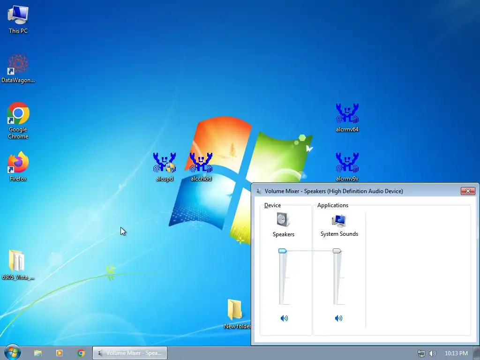The image size is (480, 360).
Task: Open the Windows Start menu
Action: [x=12, y=352]
